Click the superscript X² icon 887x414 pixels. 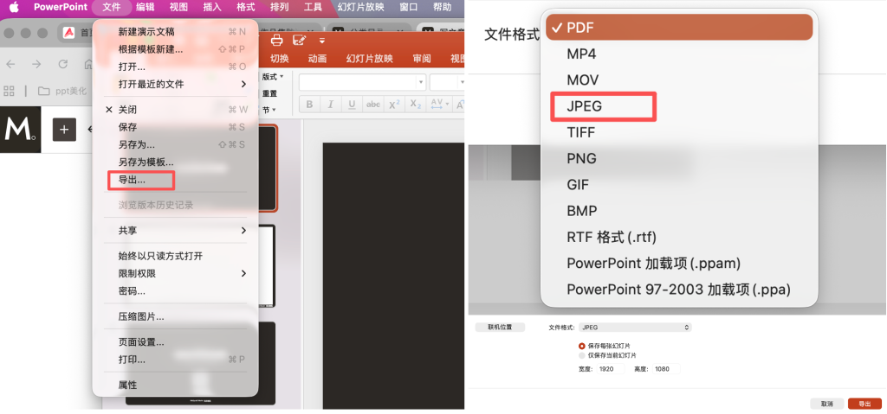[394, 105]
